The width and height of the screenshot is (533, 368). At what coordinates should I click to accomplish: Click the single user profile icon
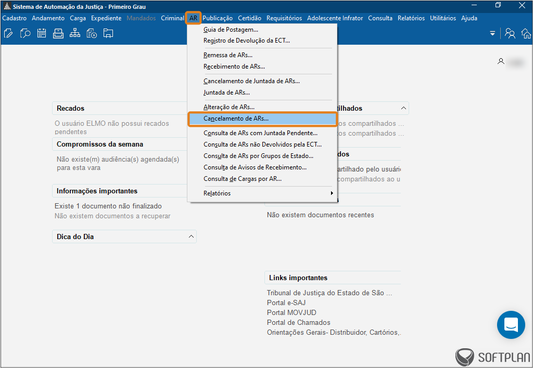click(501, 61)
